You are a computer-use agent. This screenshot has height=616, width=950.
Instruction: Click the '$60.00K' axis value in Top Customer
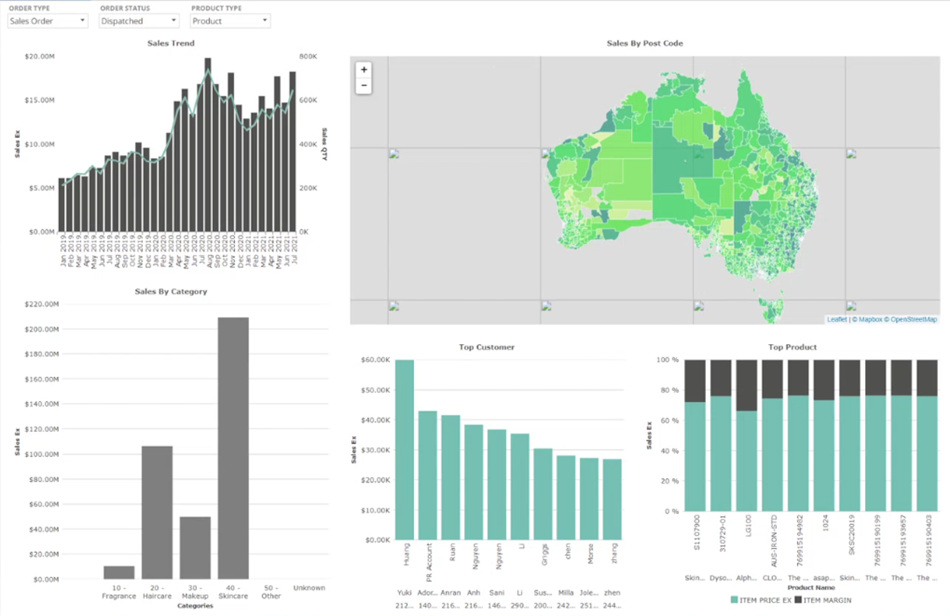(376, 360)
